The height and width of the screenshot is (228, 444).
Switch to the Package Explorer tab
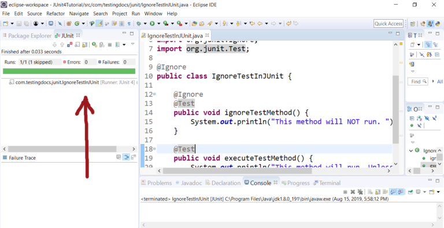point(27,36)
